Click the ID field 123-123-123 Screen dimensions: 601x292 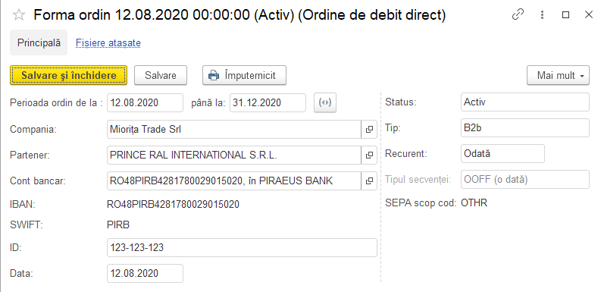242,247
